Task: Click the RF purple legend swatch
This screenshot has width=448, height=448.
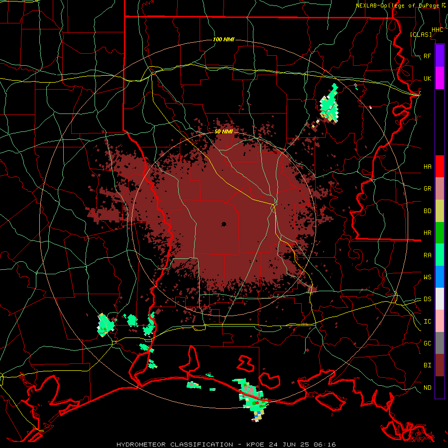Action: pyautogui.click(x=440, y=56)
